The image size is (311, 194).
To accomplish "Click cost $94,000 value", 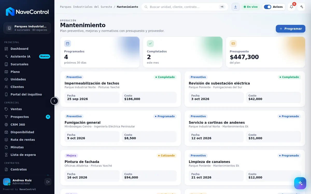I will 131,177.
